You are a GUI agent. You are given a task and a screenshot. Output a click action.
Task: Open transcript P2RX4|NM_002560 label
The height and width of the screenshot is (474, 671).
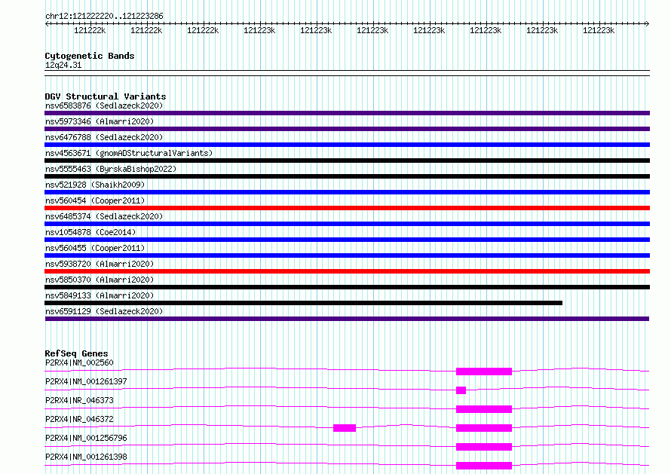[79, 362]
